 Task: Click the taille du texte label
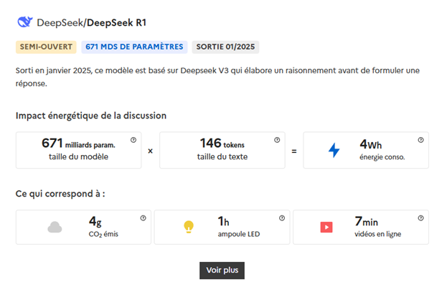coord(222,156)
